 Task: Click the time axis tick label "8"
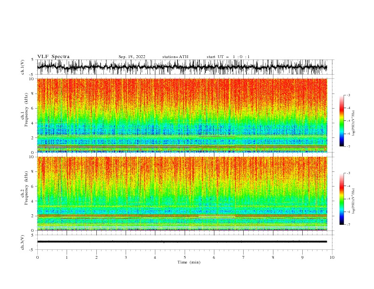(x=273, y=257)
